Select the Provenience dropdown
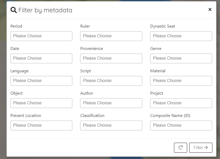 coord(111,58)
